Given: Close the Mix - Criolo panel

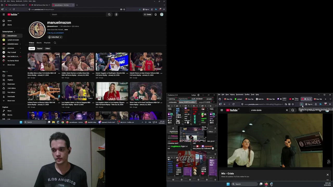Looking at the screenshot, I should 328,175.
